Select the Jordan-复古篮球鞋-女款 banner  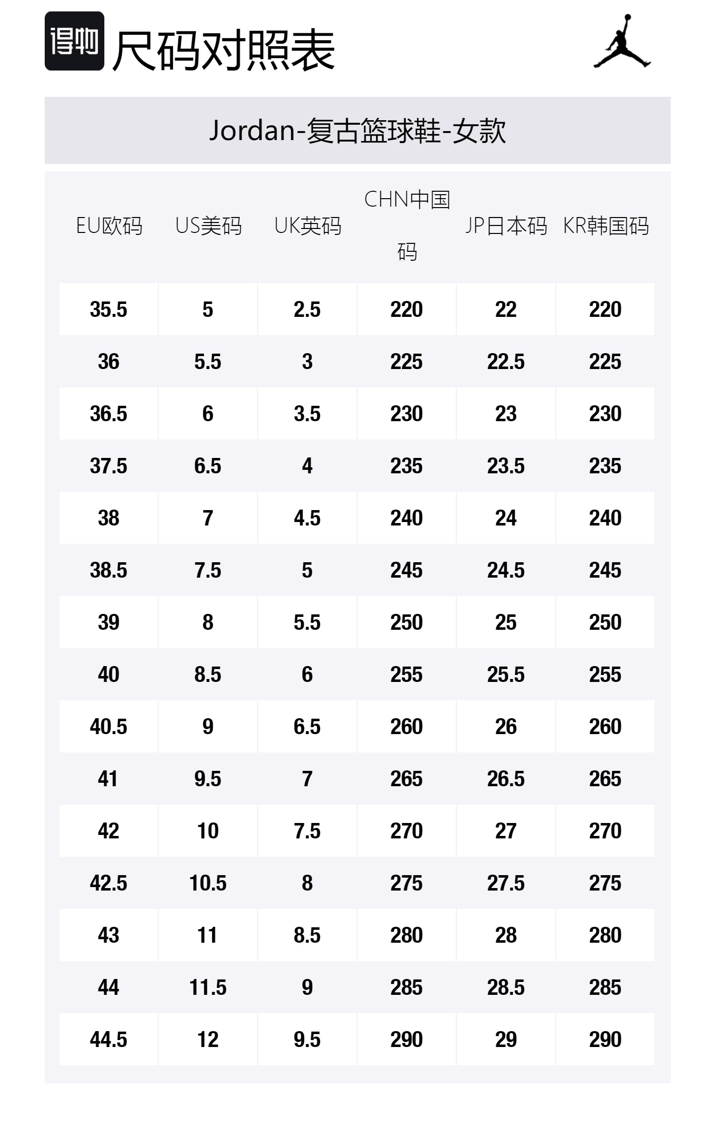357,131
